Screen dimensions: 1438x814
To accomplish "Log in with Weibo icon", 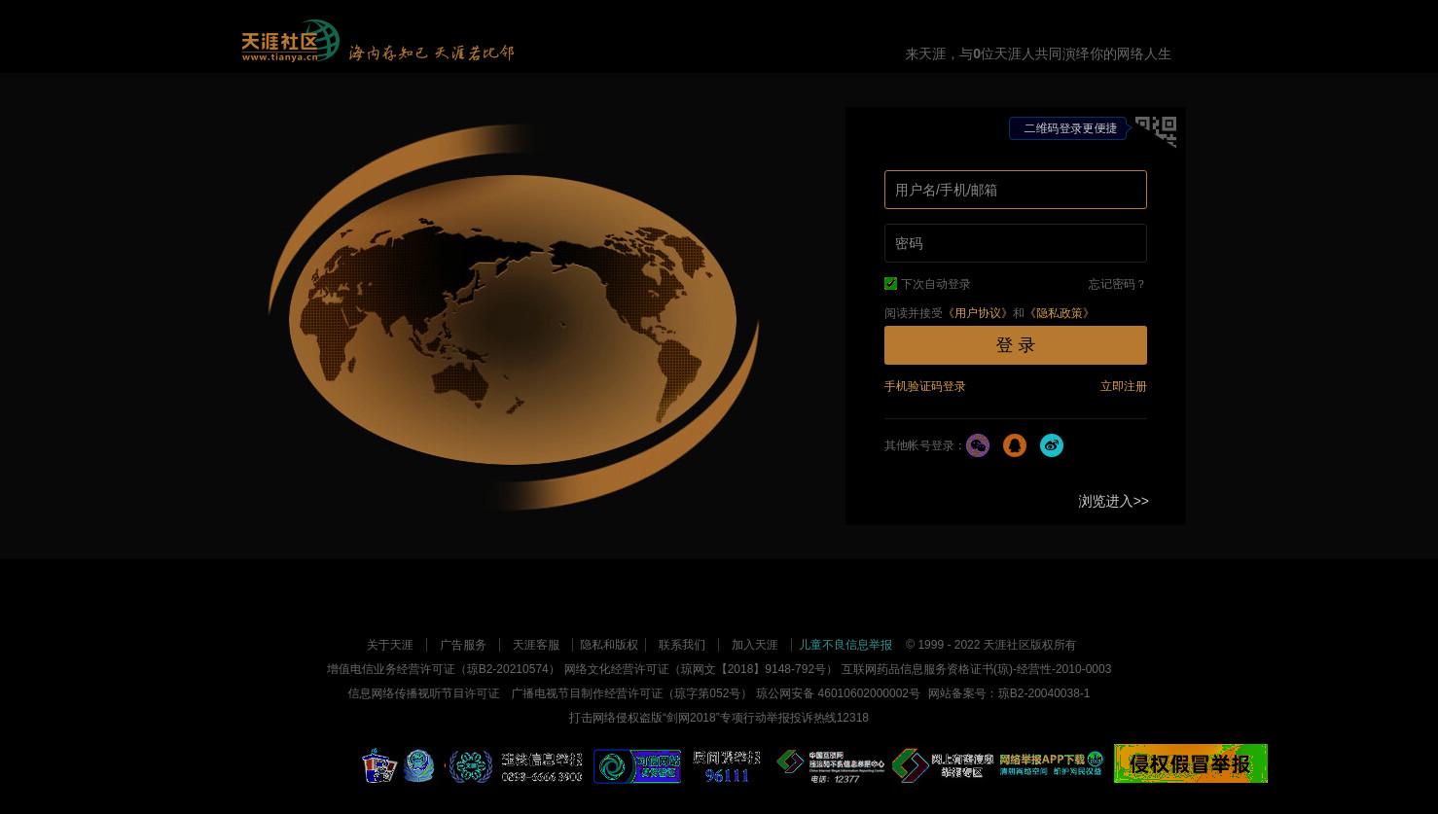I will pos(1052,445).
